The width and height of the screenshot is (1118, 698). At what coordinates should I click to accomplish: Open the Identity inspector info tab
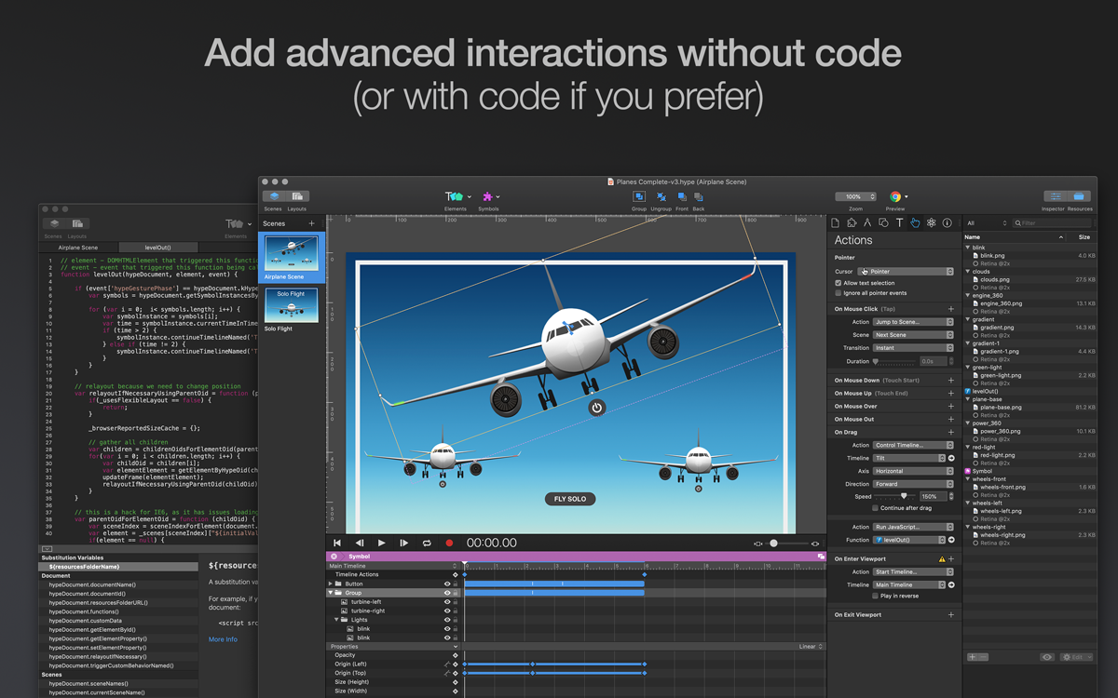click(x=948, y=223)
